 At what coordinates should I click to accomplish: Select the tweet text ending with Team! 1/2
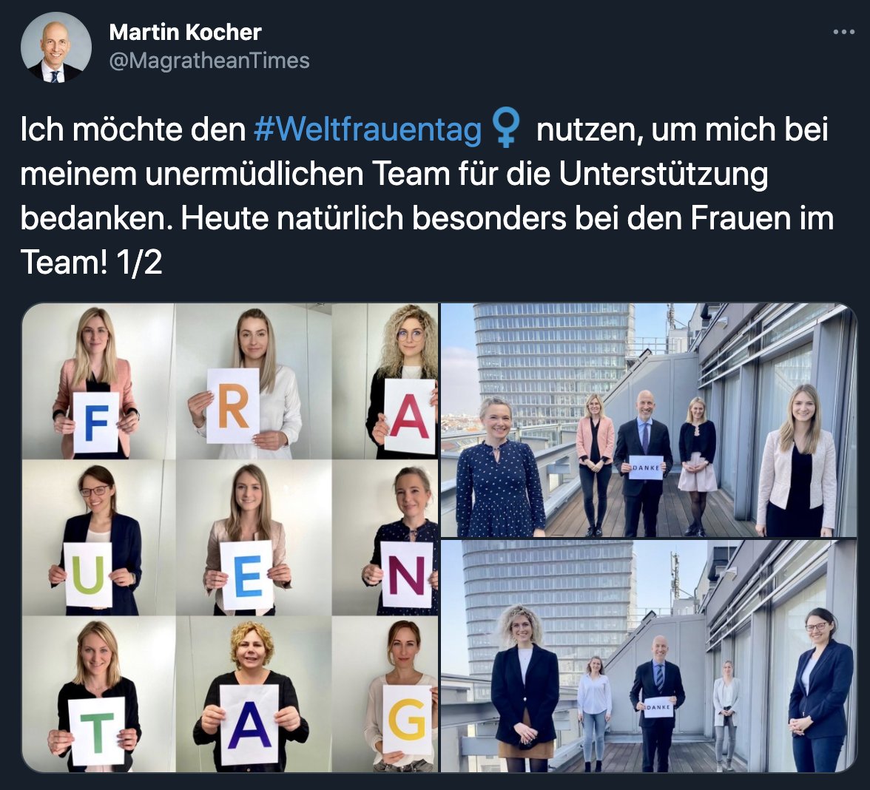(428, 195)
